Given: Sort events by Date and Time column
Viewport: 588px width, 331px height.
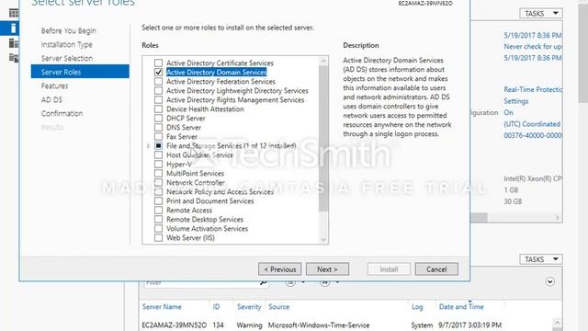Looking at the screenshot, I should tap(461, 306).
